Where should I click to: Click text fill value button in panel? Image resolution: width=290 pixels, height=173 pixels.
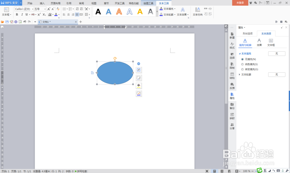(x=277, y=54)
